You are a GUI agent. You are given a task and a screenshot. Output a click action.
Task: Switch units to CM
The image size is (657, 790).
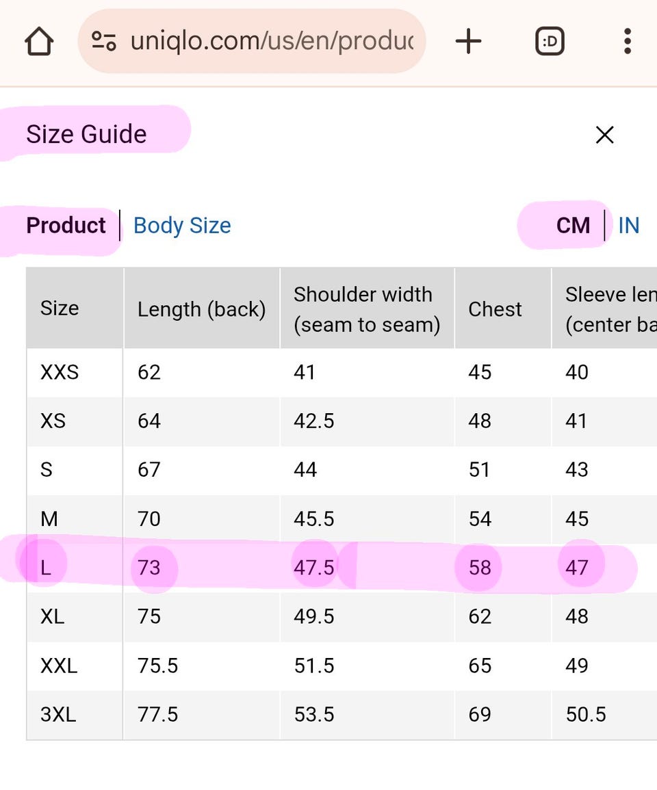point(573,225)
